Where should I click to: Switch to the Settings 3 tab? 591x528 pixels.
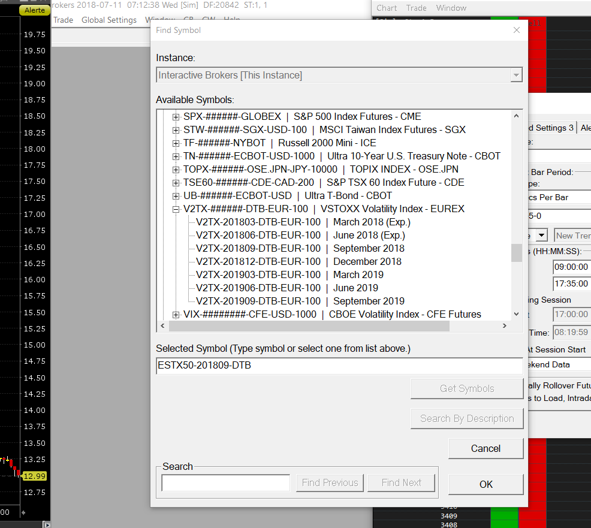552,128
